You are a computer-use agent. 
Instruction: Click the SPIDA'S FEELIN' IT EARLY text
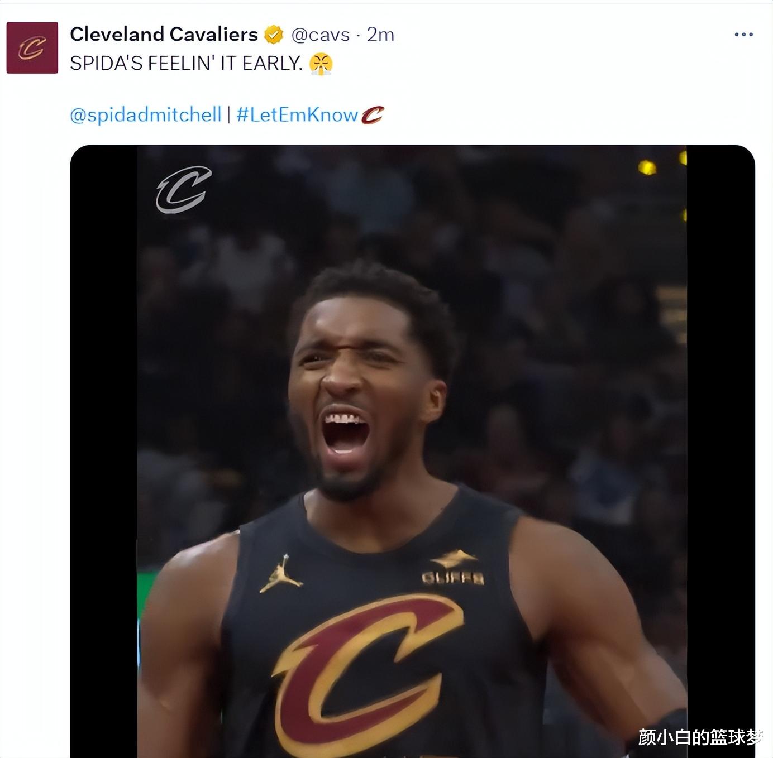(x=186, y=64)
